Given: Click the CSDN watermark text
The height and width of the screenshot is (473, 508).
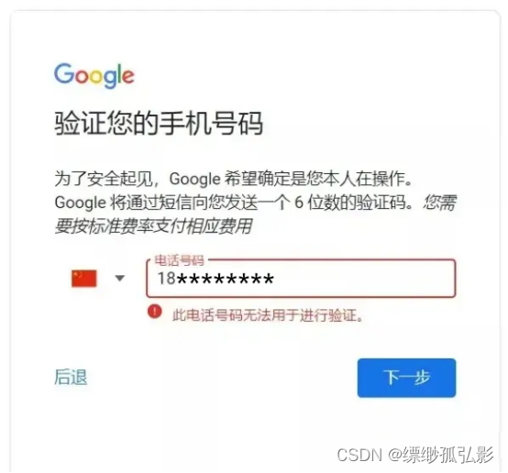Looking at the screenshot, I should [x=359, y=455].
